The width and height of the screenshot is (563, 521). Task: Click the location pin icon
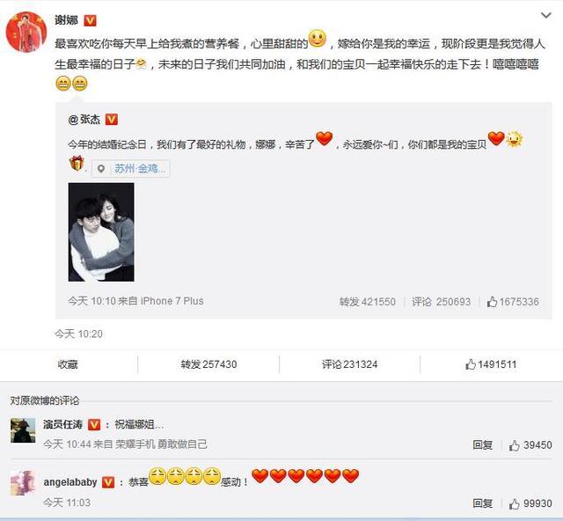click(x=101, y=168)
